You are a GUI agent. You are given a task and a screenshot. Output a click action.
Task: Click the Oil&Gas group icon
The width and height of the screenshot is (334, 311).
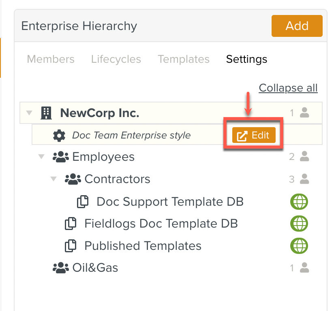(x=61, y=268)
